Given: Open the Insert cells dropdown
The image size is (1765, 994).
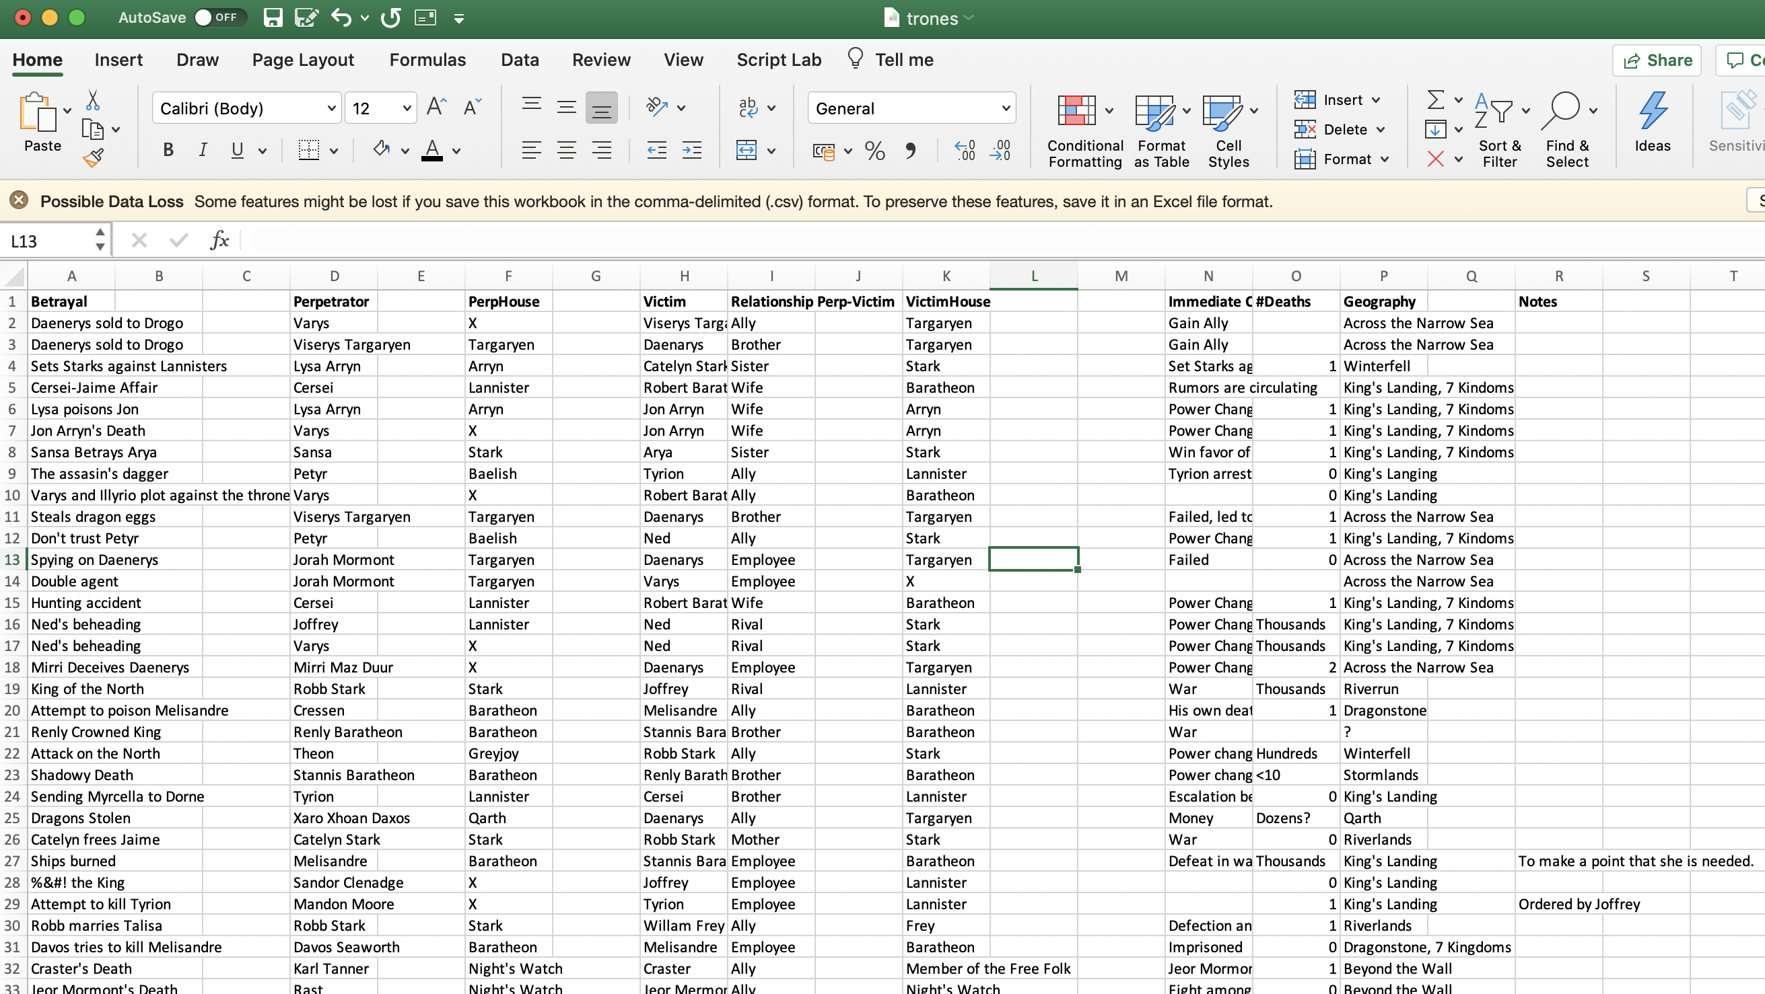Looking at the screenshot, I should click(1377, 100).
